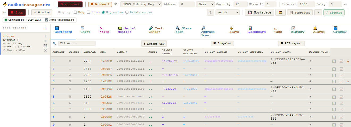Click the dash icon on the Window 1 card
351x127 pixels.
point(45,41)
